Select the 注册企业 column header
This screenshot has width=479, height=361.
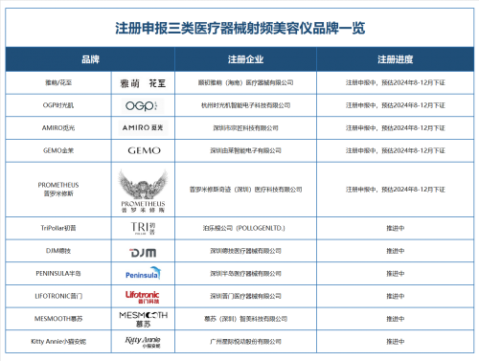[245, 59]
